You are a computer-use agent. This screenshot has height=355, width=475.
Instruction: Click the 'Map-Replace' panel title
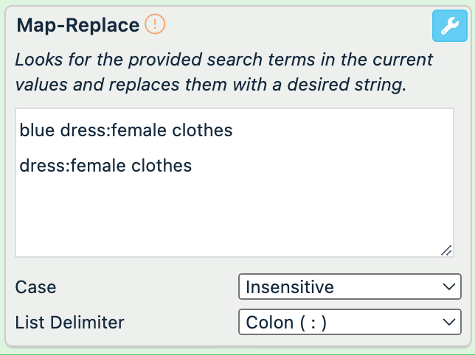coord(77,25)
